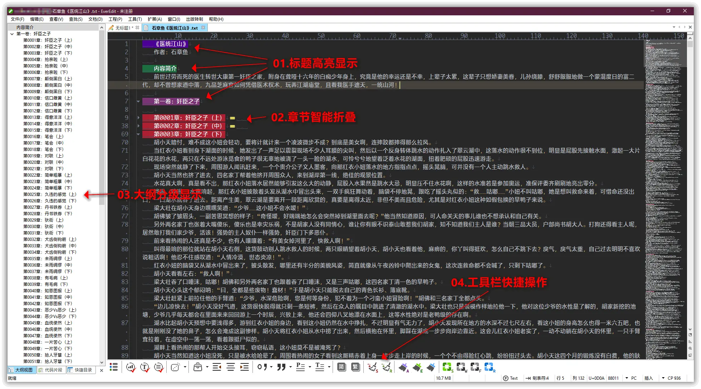Open dropdown arrow next to briefcase icon
This screenshot has height=389, width=701.
click(207, 367)
